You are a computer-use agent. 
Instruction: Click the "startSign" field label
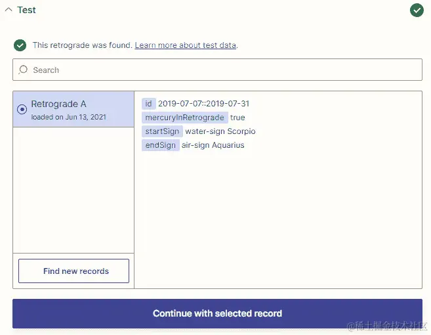[162, 131]
